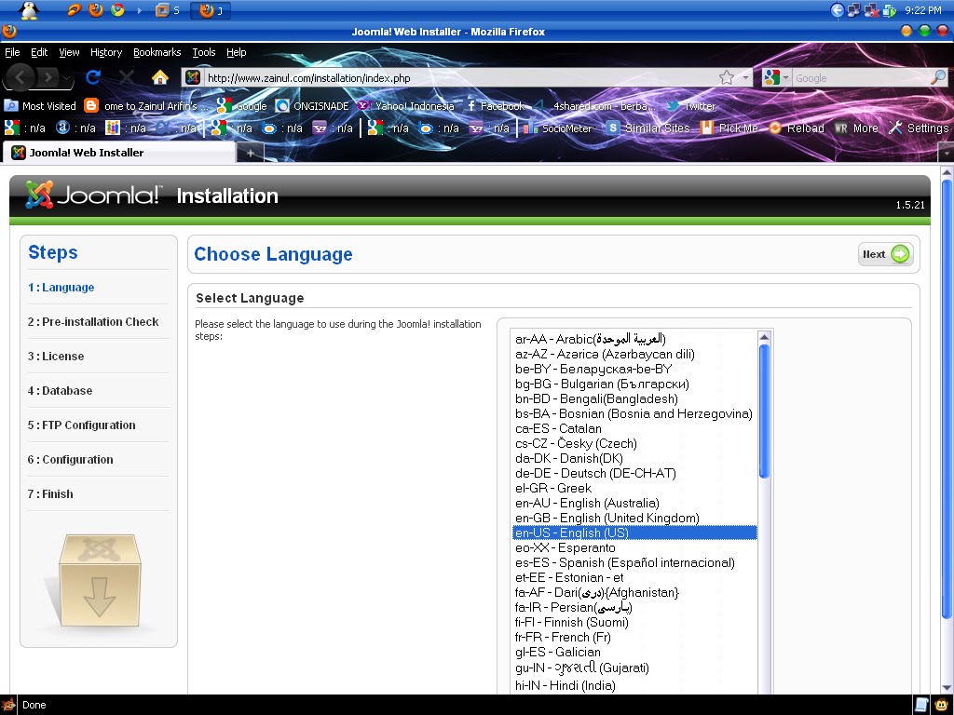Stop loading the page with the X icon
The width and height of the screenshot is (954, 715).
126,77
